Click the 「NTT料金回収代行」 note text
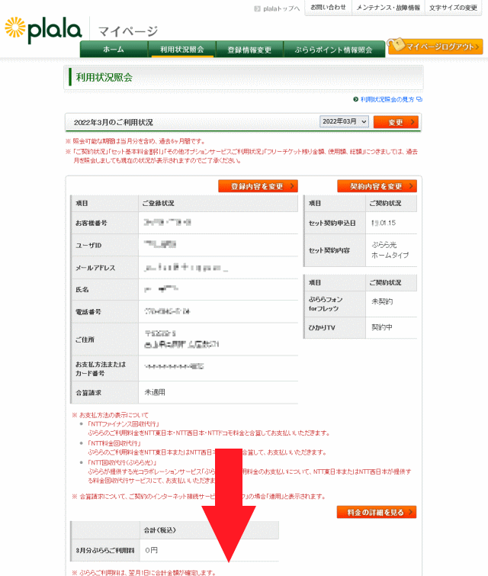This screenshot has width=488, height=576. (x=114, y=443)
